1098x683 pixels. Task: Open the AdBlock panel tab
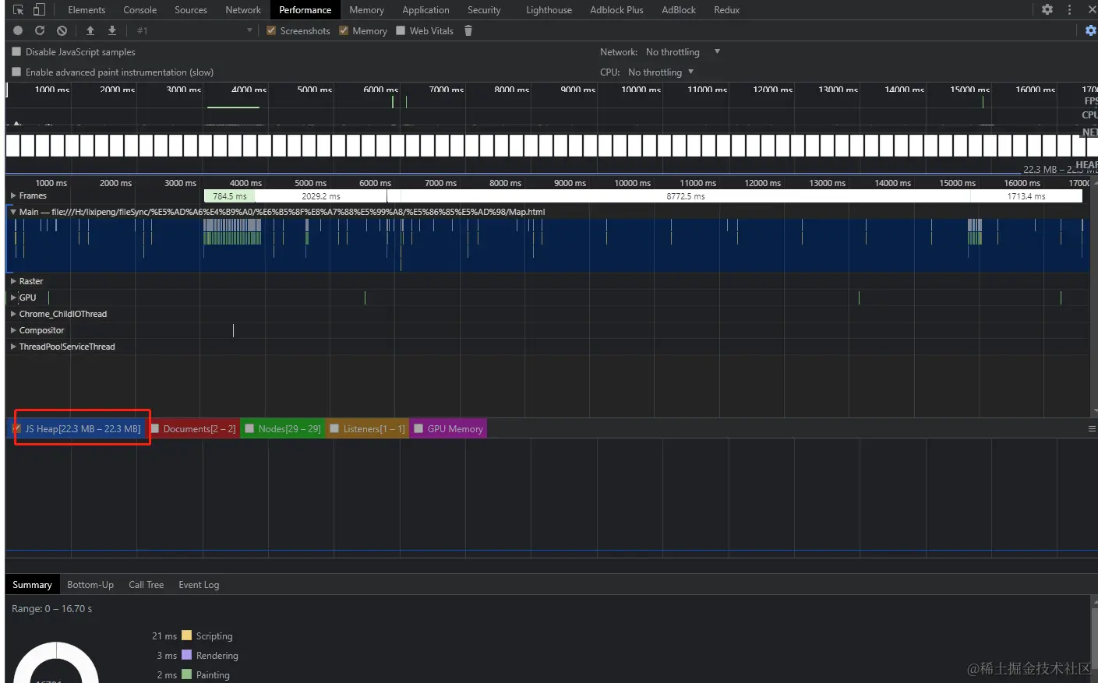pyautogui.click(x=679, y=10)
